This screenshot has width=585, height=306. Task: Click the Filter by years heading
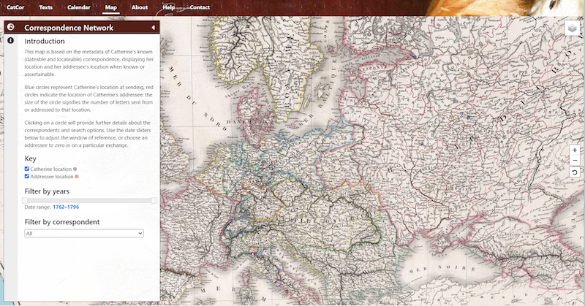(x=47, y=191)
